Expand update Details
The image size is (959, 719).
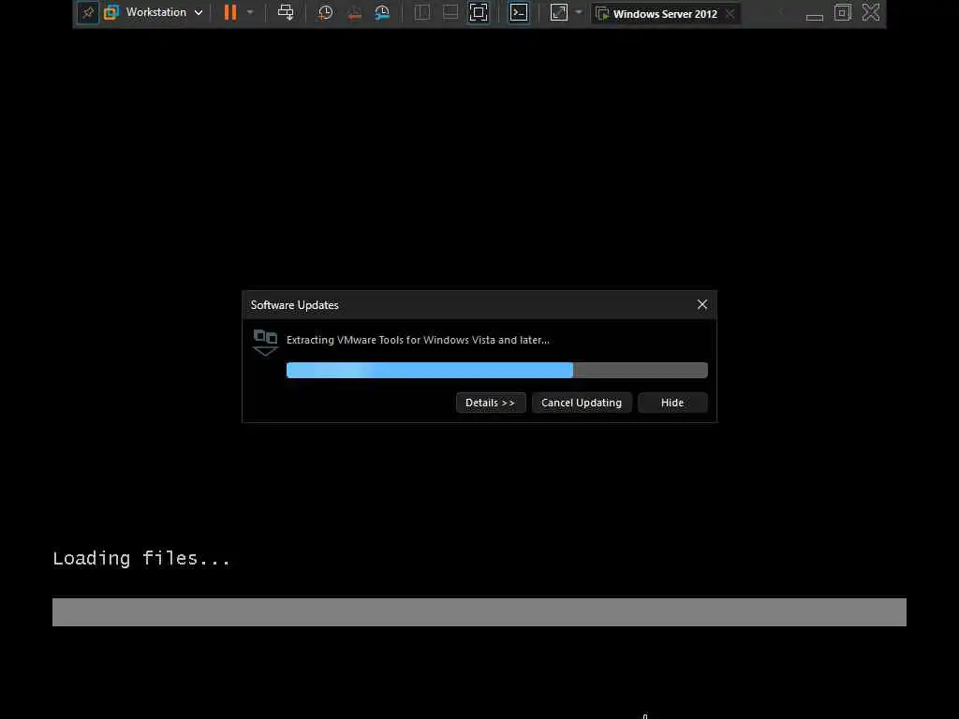(x=491, y=403)
